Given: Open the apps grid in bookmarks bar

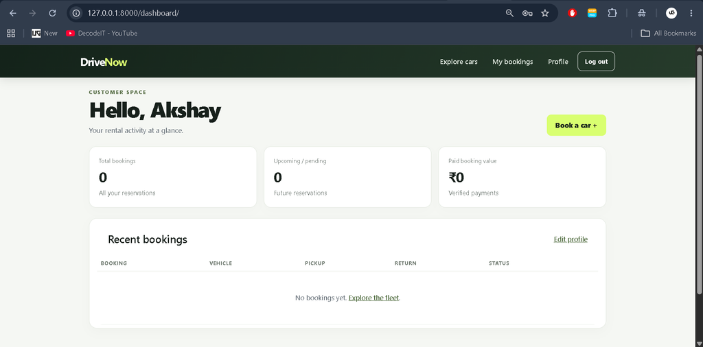Looking at the screenshot, I should pyautogui.click(x=11, y=33).
